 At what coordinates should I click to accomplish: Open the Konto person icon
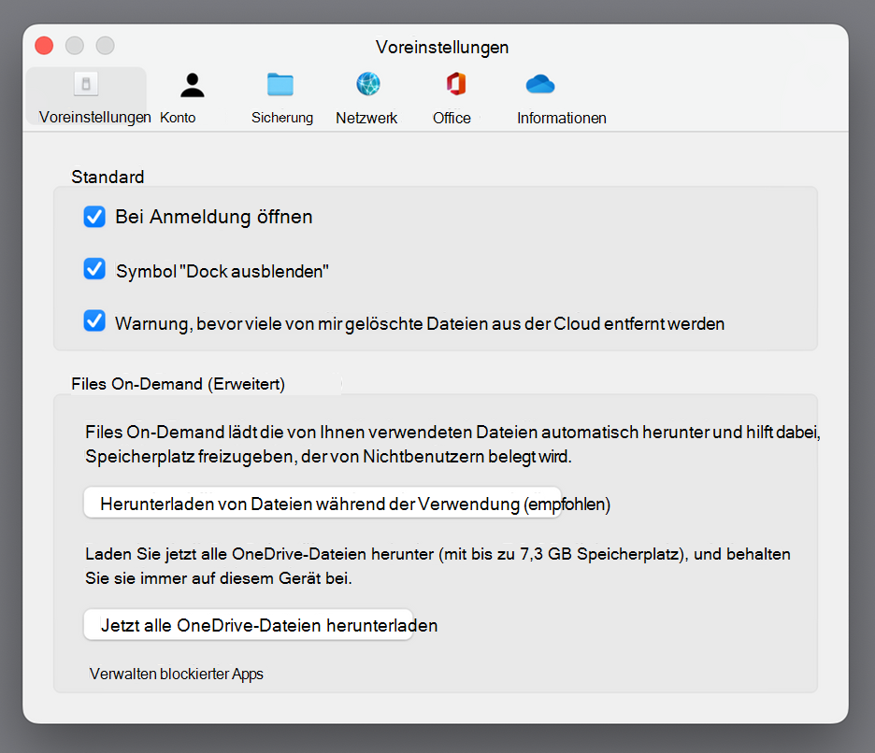tap(192, 85)
